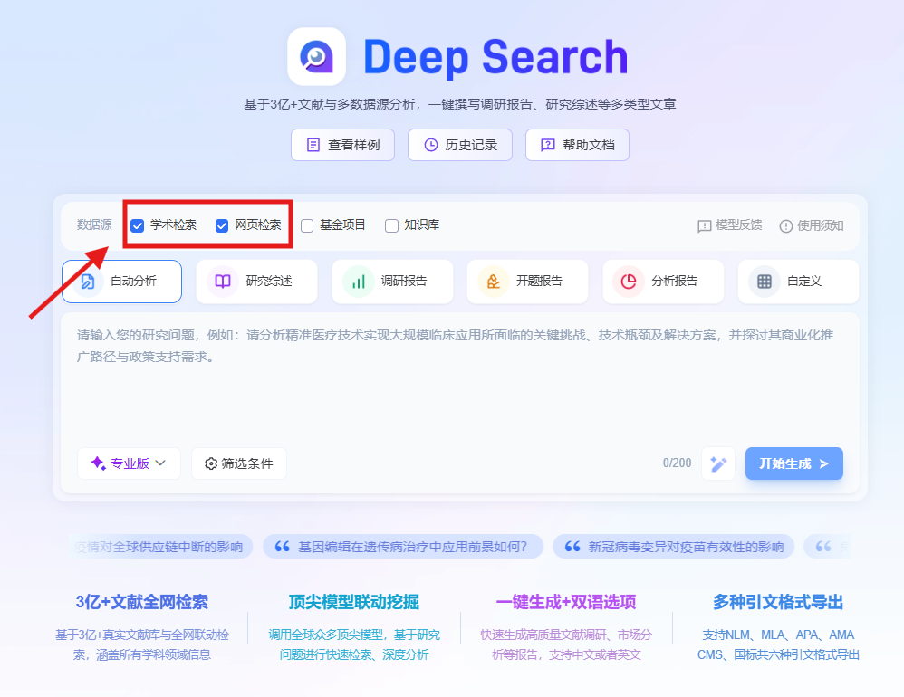Viewport: 904px width, 697px height.
Task: Click the quote icon on 新冠病毒 suggestion
Action: tap(572, 546)
